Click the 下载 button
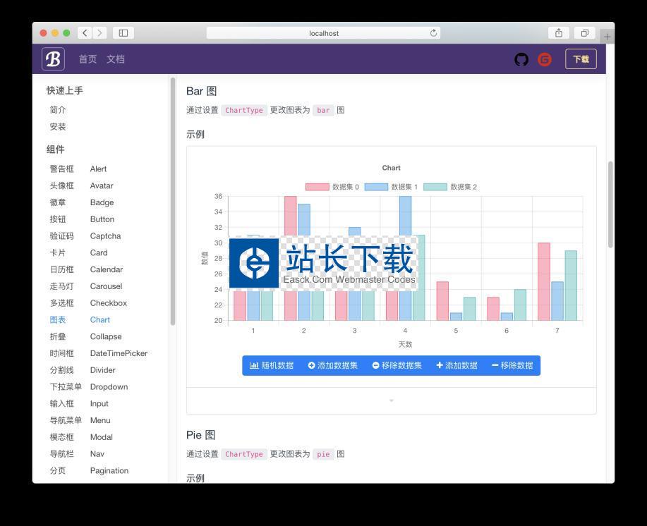 [580, 59]
